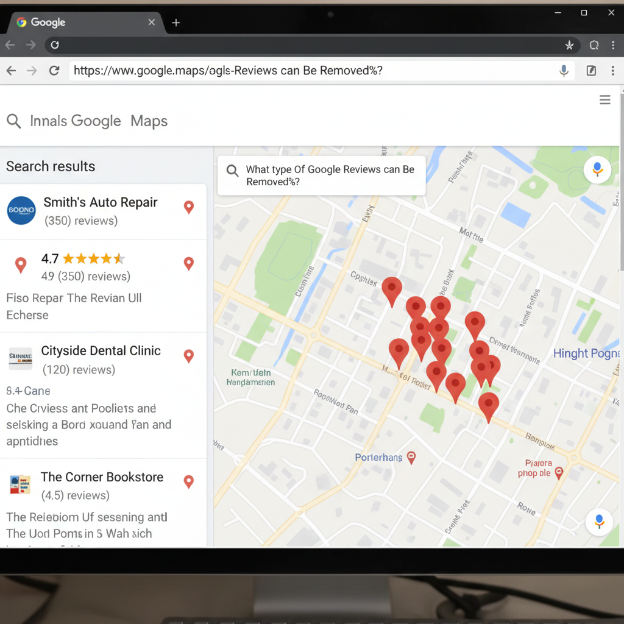Click the (120) reviews text
The image size is (624, 624).
coord(79,370)
